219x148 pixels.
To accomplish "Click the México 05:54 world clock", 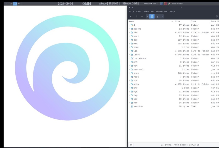I will click(151, 4).
